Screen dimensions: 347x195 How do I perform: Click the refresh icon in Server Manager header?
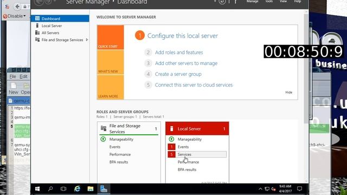[x=222, y=2]
